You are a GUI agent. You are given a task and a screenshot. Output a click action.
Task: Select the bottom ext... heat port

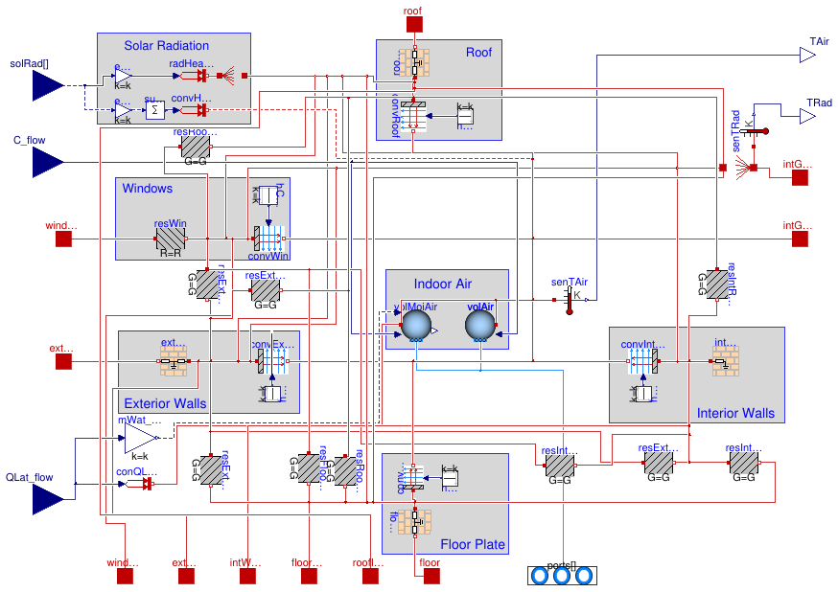click(186, 576)
